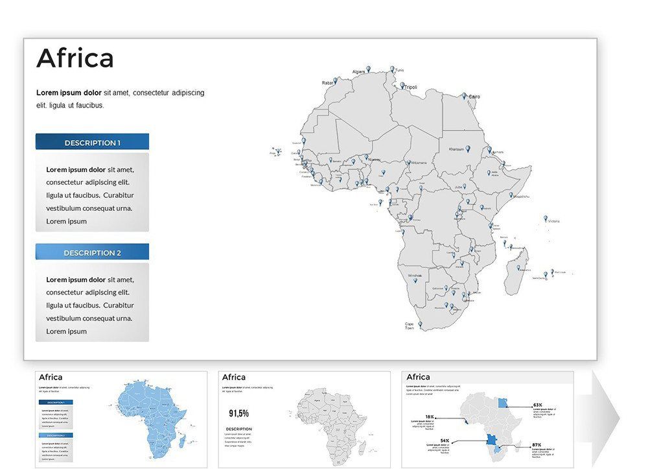Click the Niamey location marker
Screen dimensions: 648x469
click(x=366, y=156)
